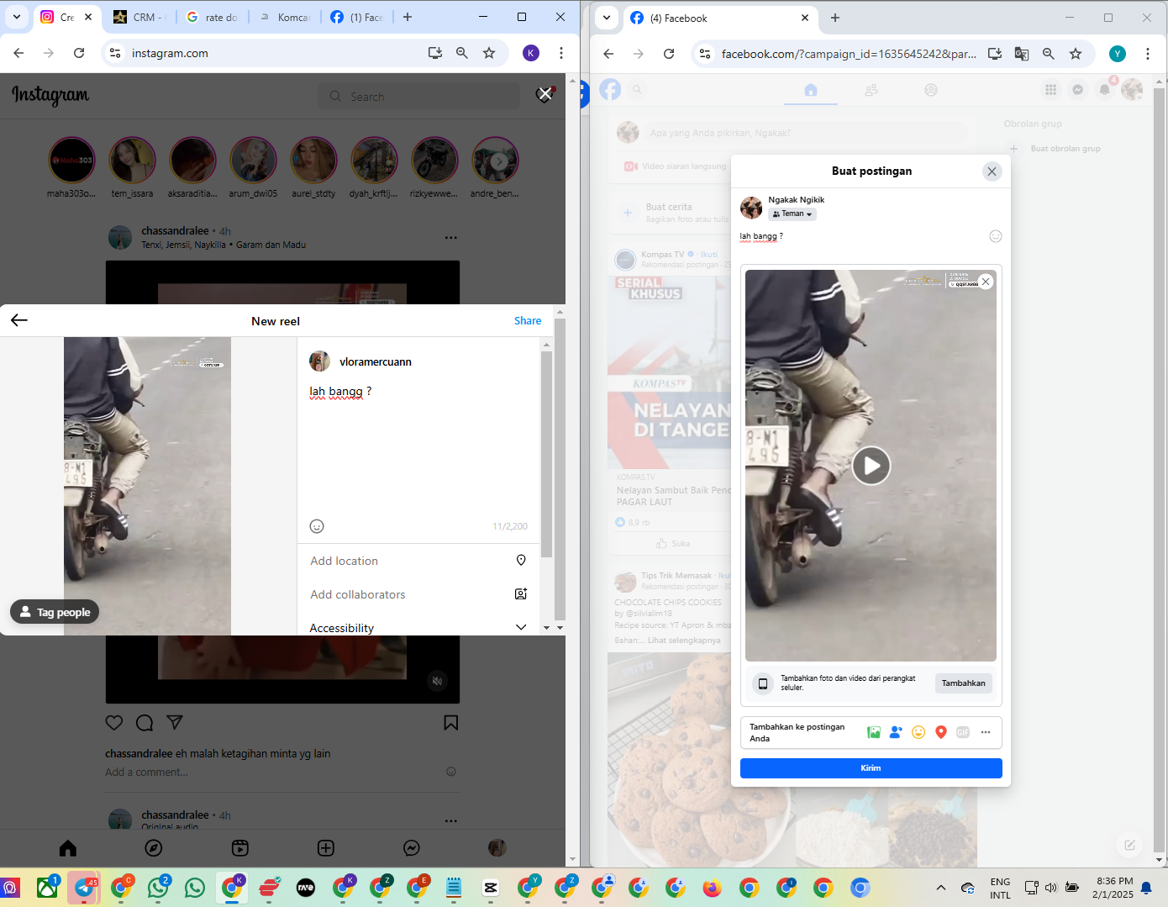Open Facebook Messenger icon in top bar
Screen dimensions: 1168x907
click(1078, 89)
